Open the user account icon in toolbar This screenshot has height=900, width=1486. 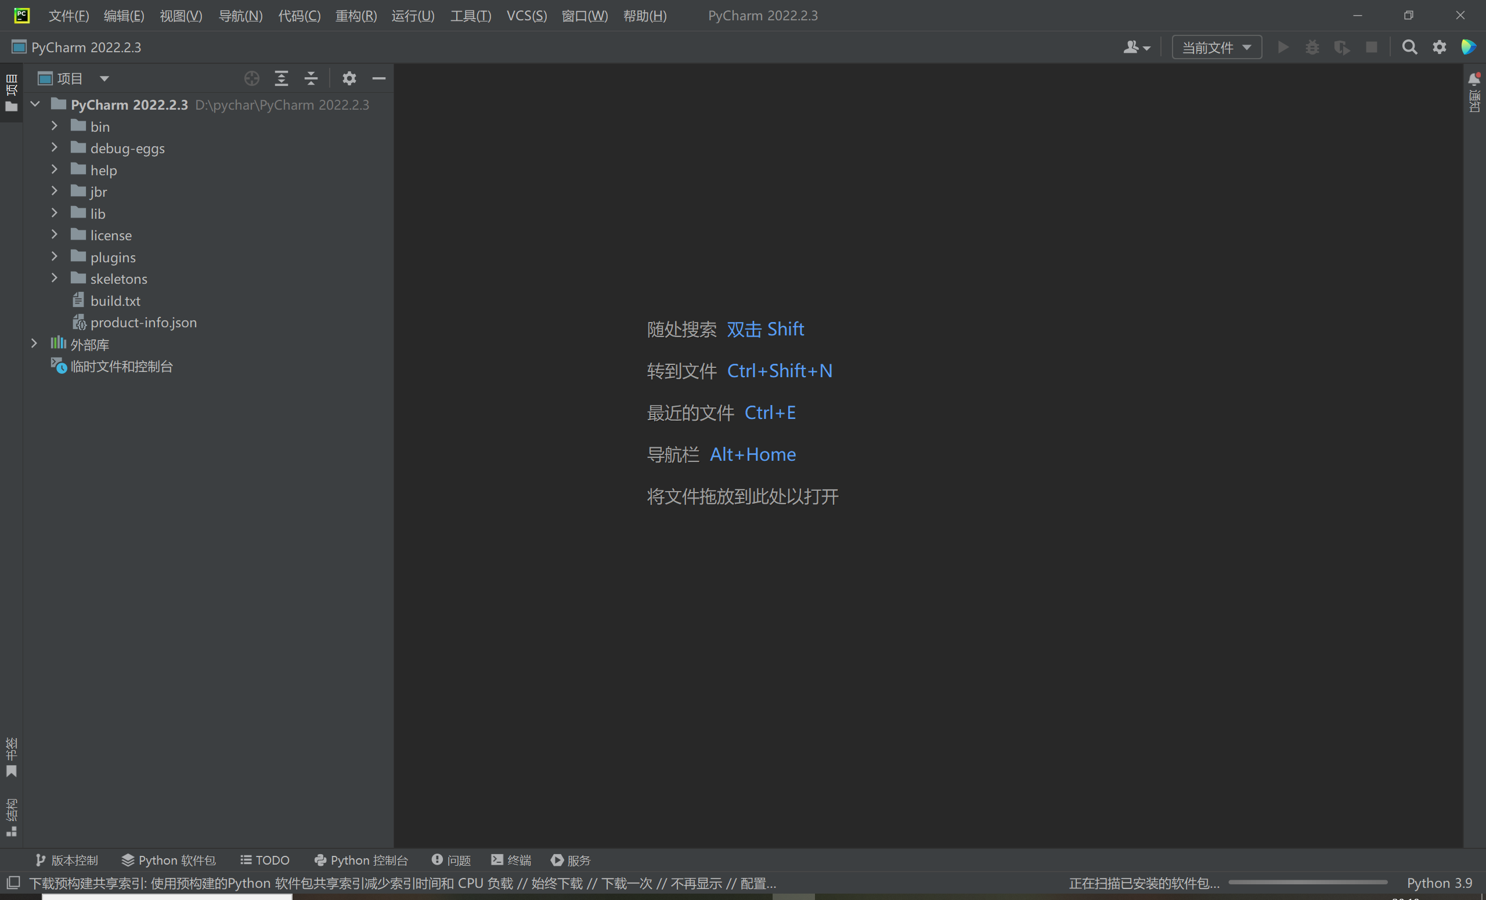(x=1137, y=47)
